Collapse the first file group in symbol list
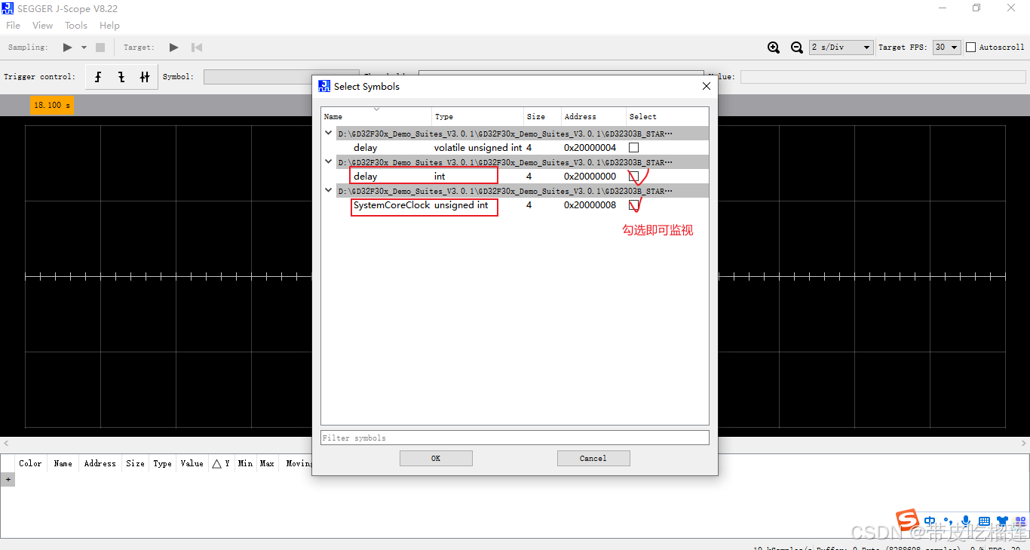This screenshot has height=550, width=1030. click(328, 134)
